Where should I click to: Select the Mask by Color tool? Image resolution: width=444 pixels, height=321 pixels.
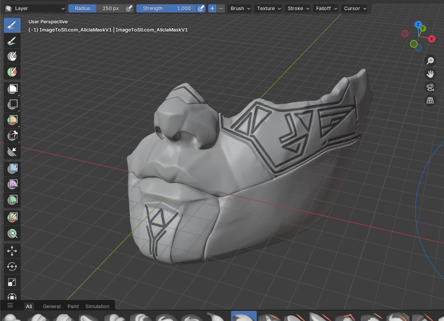(x=12, y=233)
